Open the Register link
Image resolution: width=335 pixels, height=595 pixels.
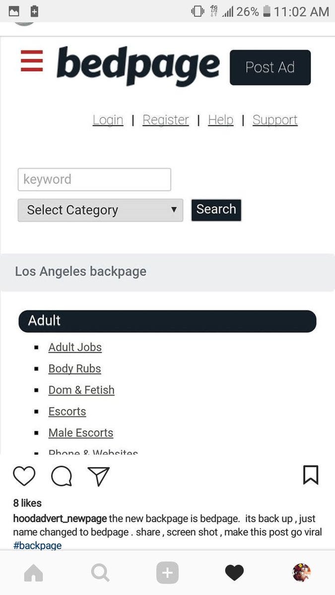166,120
